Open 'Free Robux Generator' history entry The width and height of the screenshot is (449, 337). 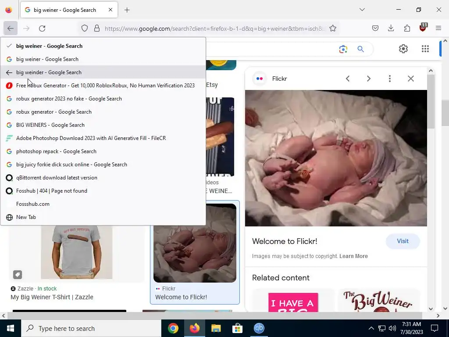[103, 86]
